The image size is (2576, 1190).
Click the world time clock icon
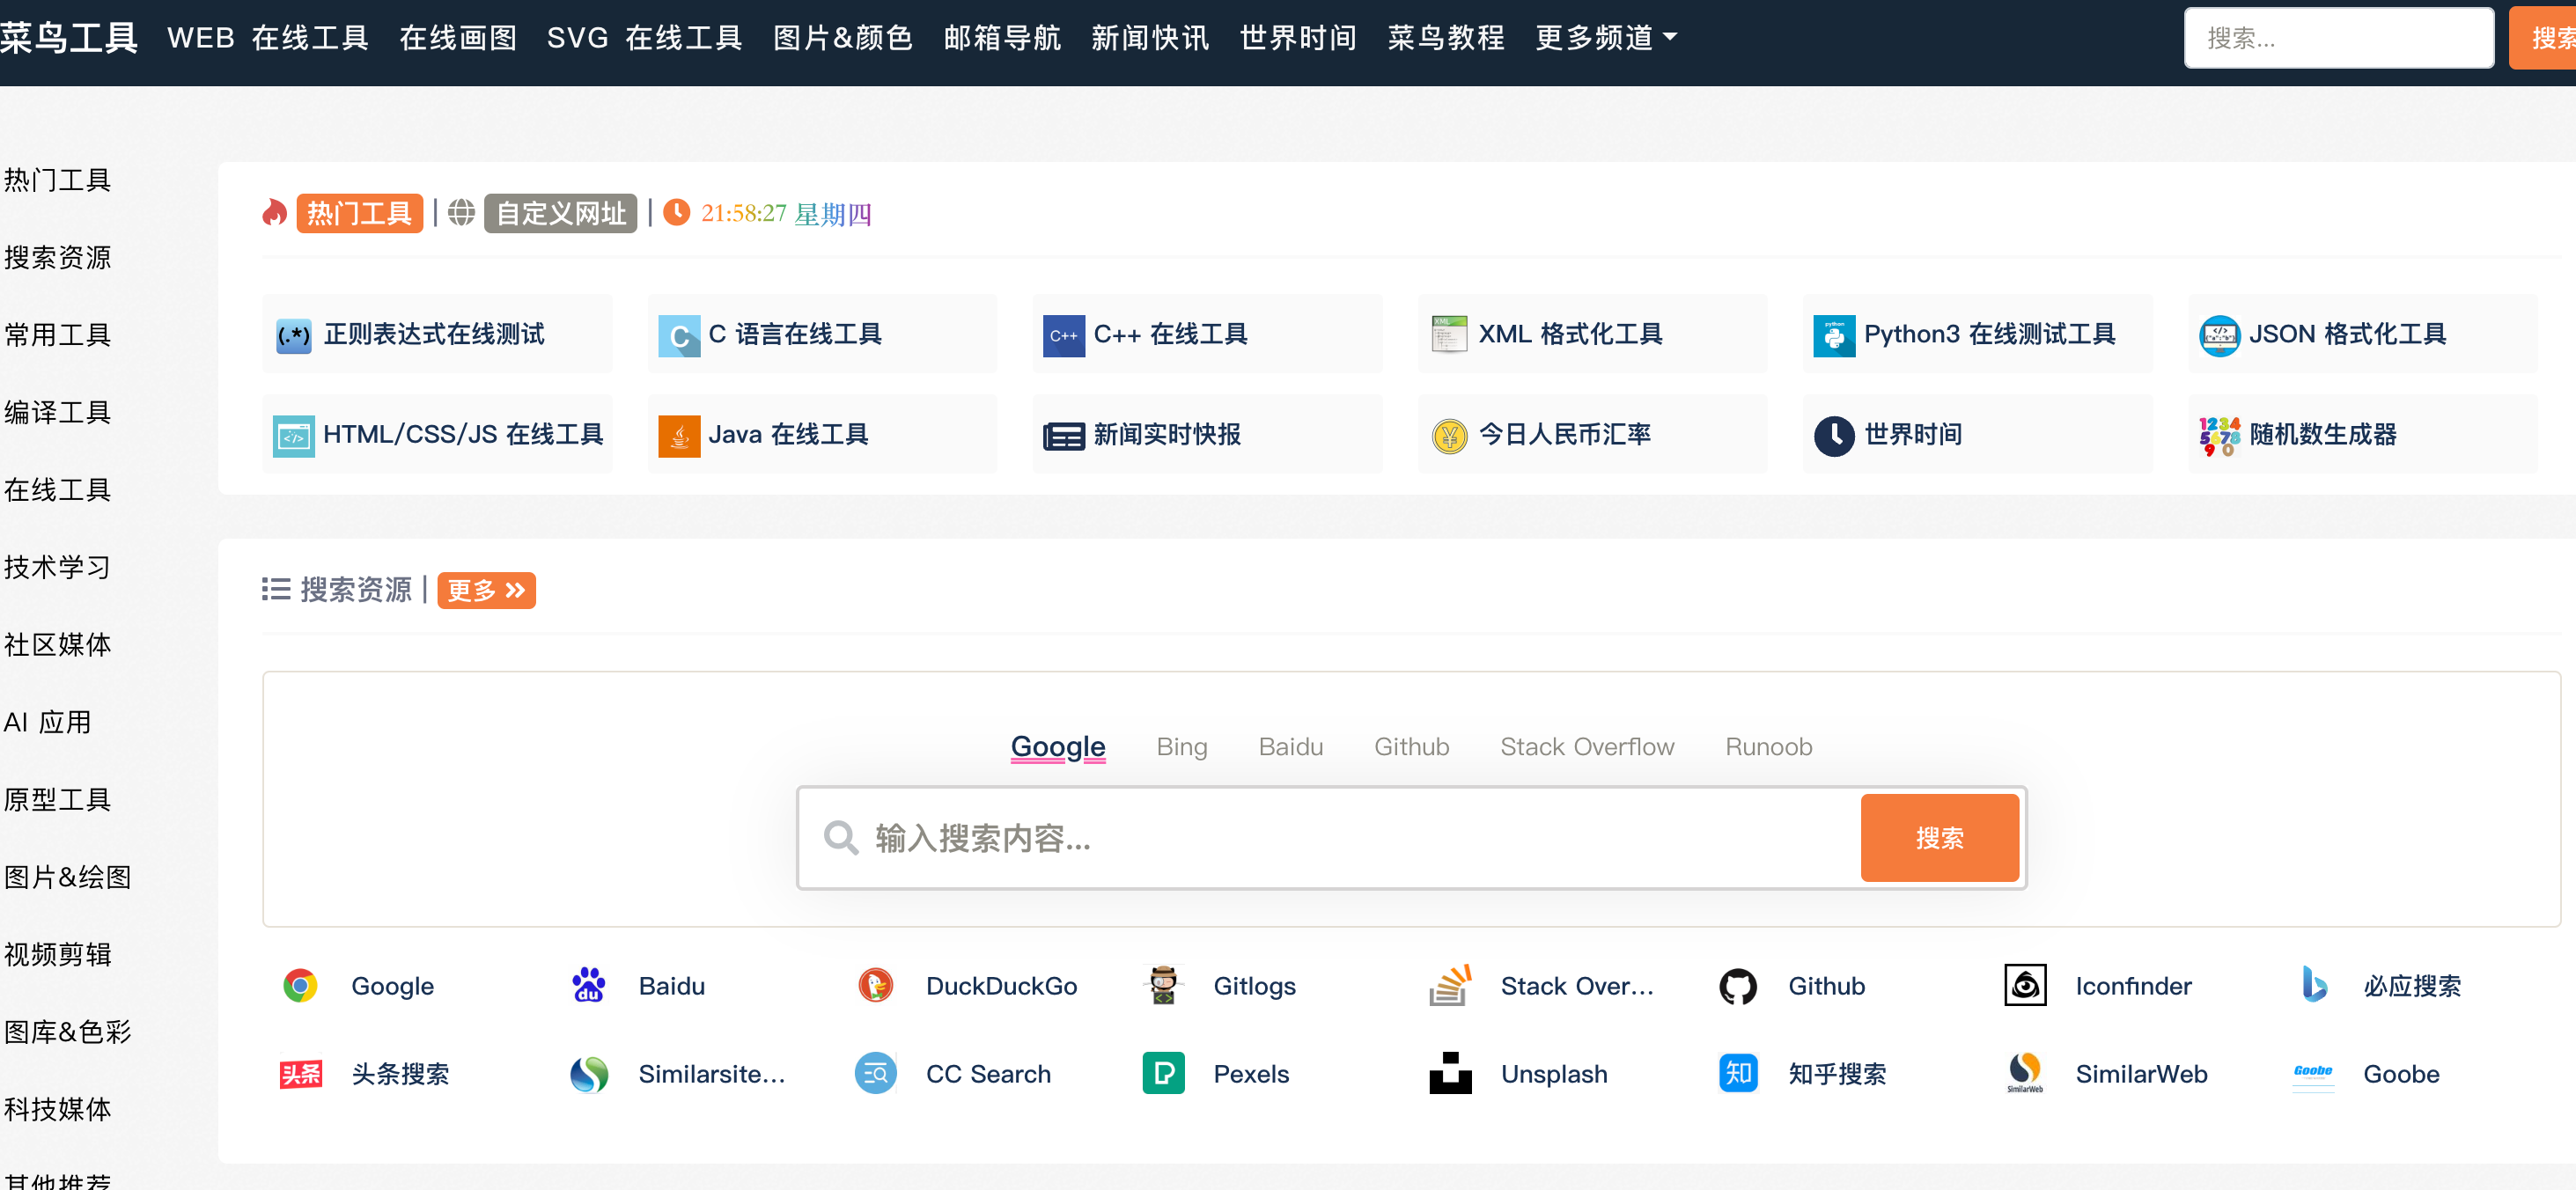click(x=1833, y=435)
